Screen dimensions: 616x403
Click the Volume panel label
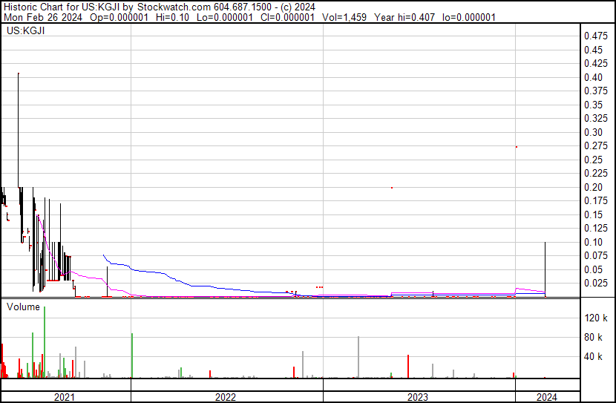24,306
